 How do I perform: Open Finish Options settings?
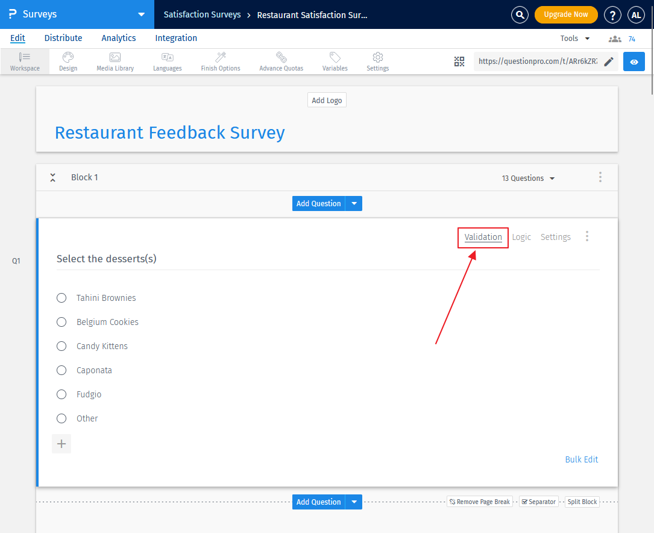click(220, 61)
